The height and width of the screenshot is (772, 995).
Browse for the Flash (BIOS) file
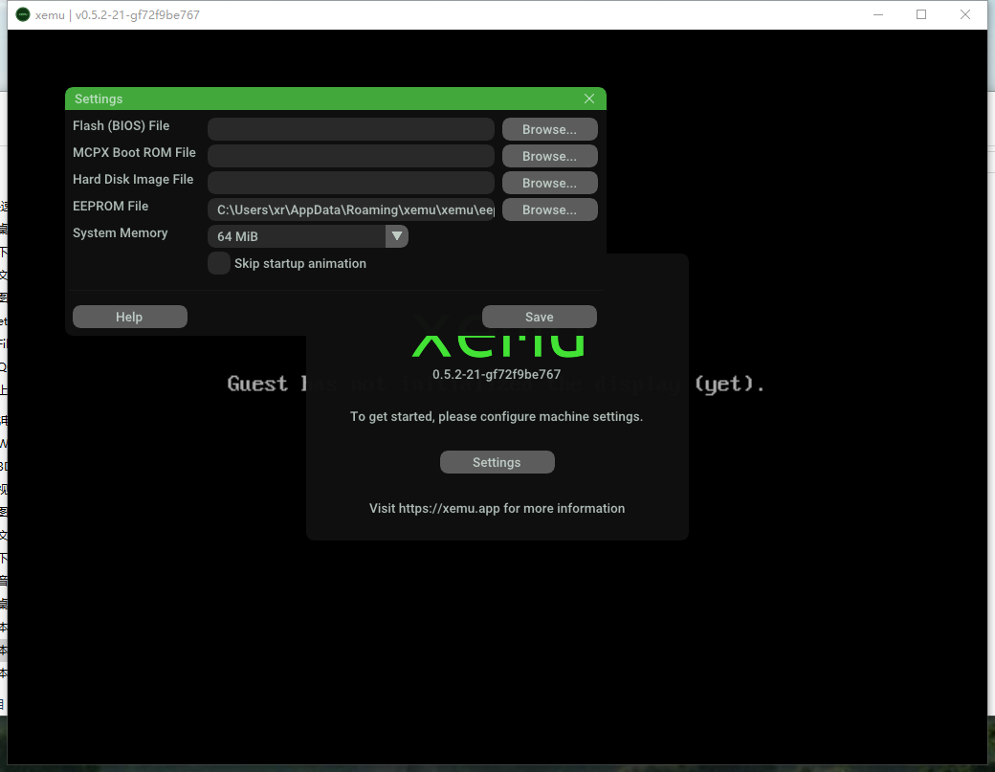[549, 129]
